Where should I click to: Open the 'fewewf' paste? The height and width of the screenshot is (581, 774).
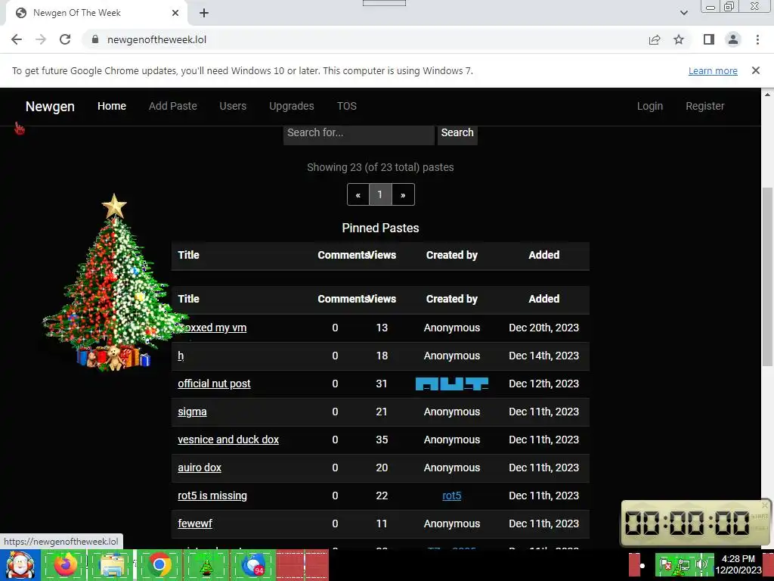(x=195, y=524)
